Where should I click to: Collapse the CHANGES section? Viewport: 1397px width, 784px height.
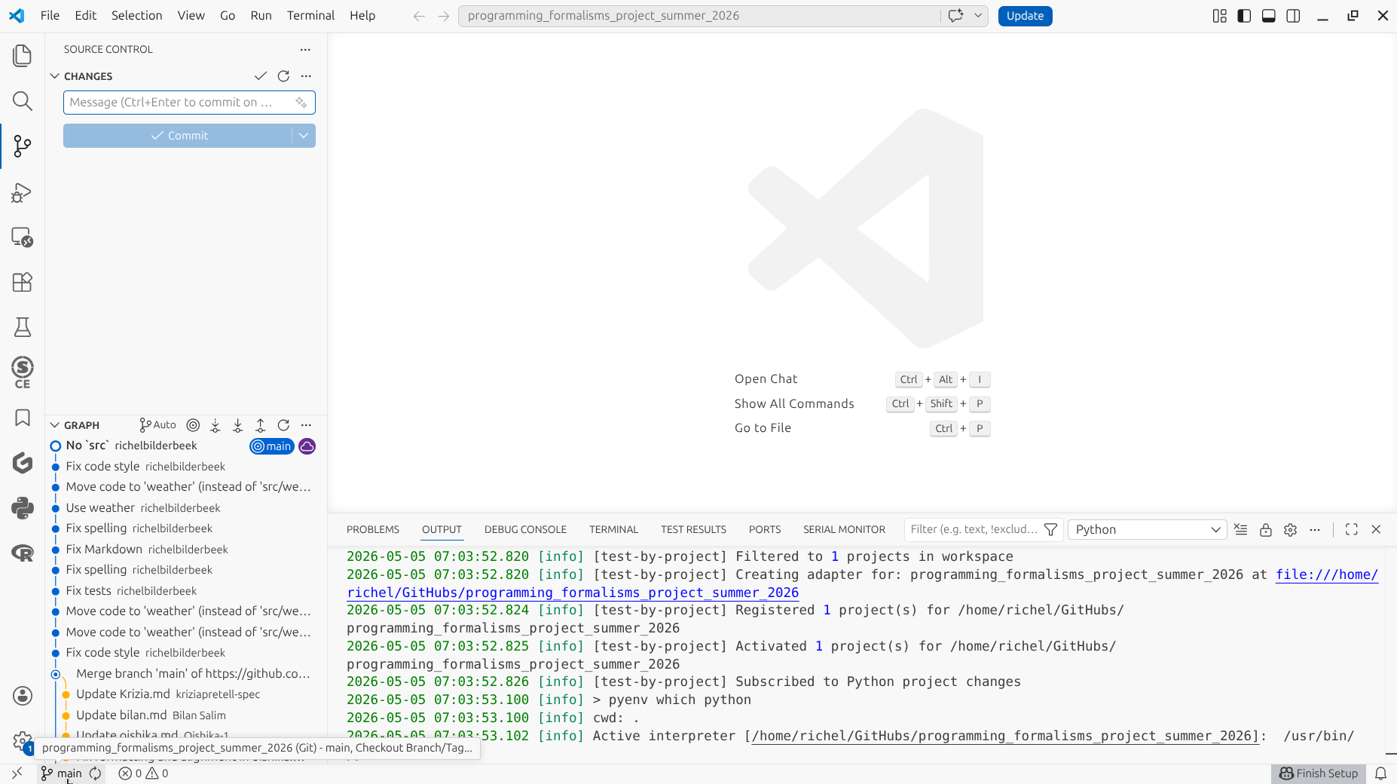pos(54,76)
